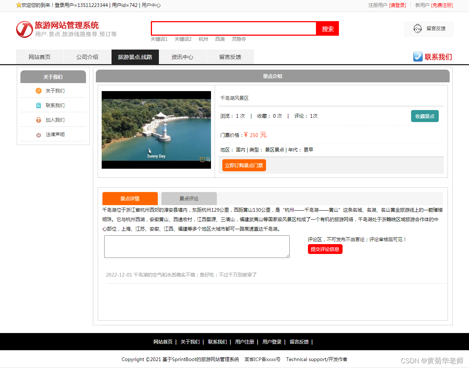The height and width of the screenshot is (368, 469).
Task: Click the footer 留言反馈 link
Action: [299, 342]
